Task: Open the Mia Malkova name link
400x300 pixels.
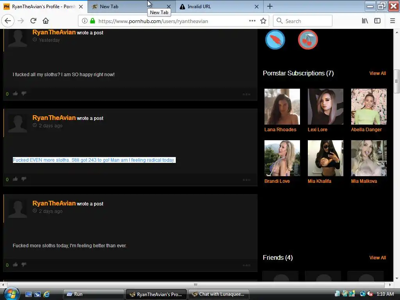Action: [364, 181]
